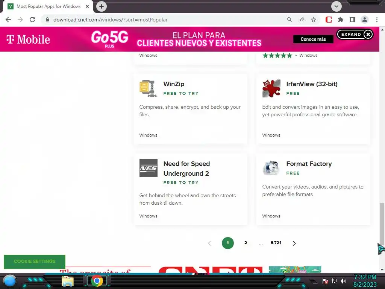Expand the T-Mobile ad banner
Screen dimensions: 385x289
(x=351, y=34)
